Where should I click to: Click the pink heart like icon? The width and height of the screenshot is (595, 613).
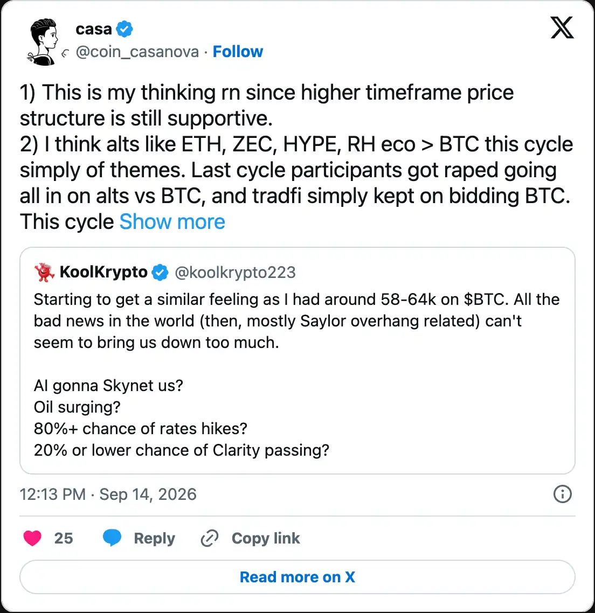(x=32, y=538)
